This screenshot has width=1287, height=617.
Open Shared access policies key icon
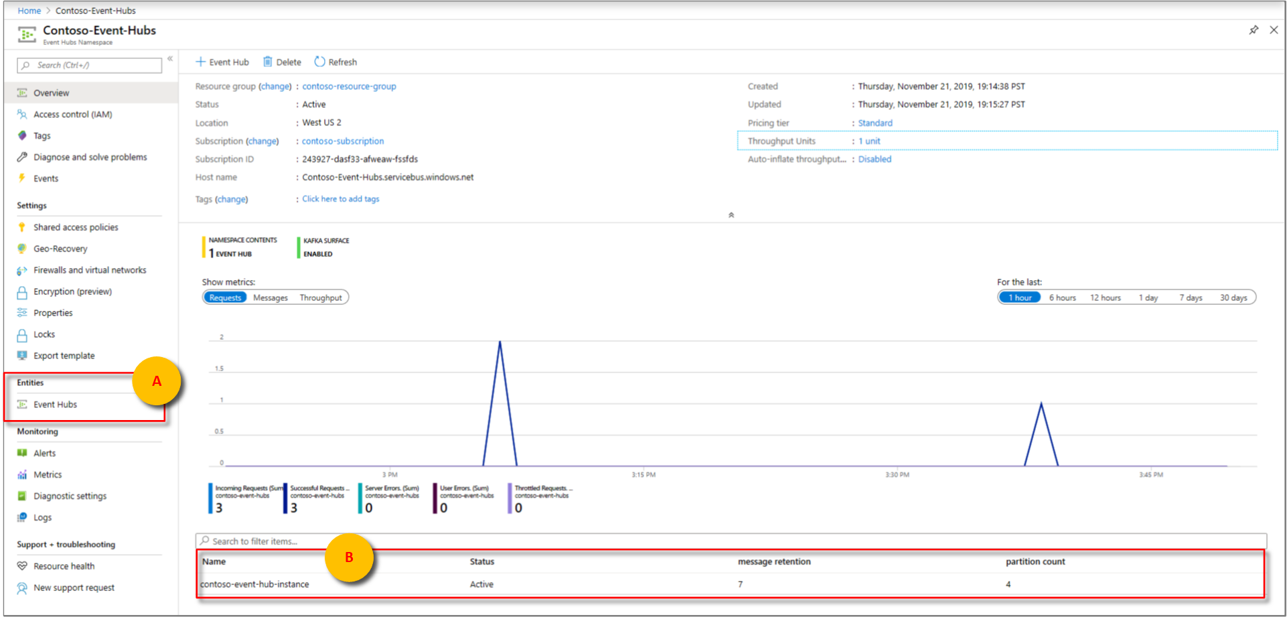tap(22, 227)
